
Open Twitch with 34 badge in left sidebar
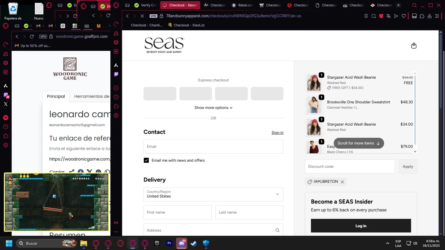[x=6, y=95]
